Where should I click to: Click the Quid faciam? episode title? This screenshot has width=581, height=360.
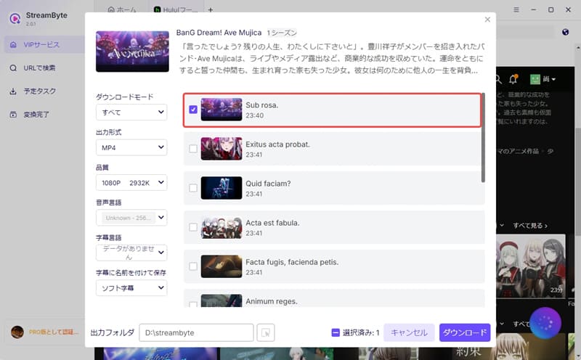pyautogui.click(x=268, y=184)
